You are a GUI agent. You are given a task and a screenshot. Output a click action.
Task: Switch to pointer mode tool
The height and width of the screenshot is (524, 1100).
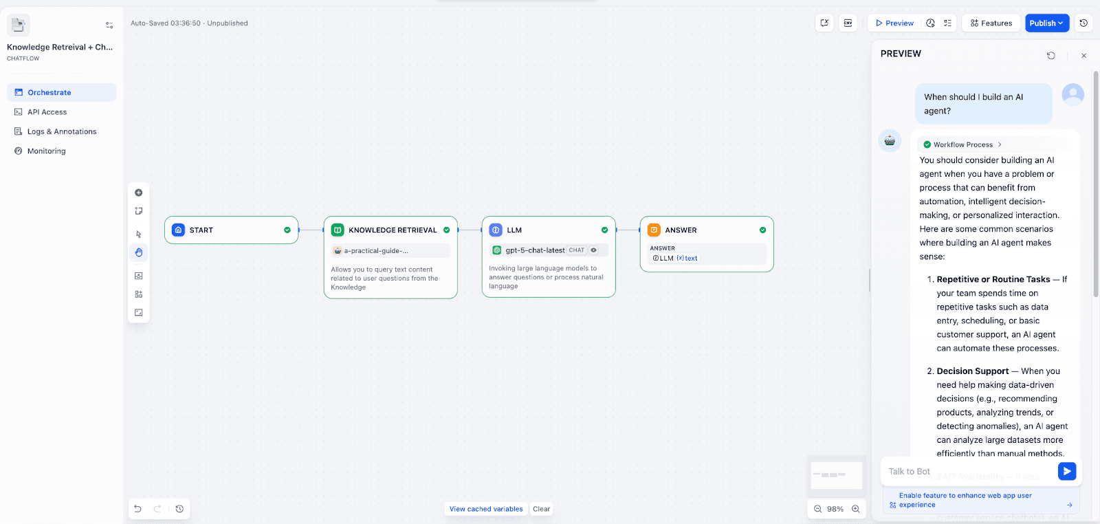(138, 234)
